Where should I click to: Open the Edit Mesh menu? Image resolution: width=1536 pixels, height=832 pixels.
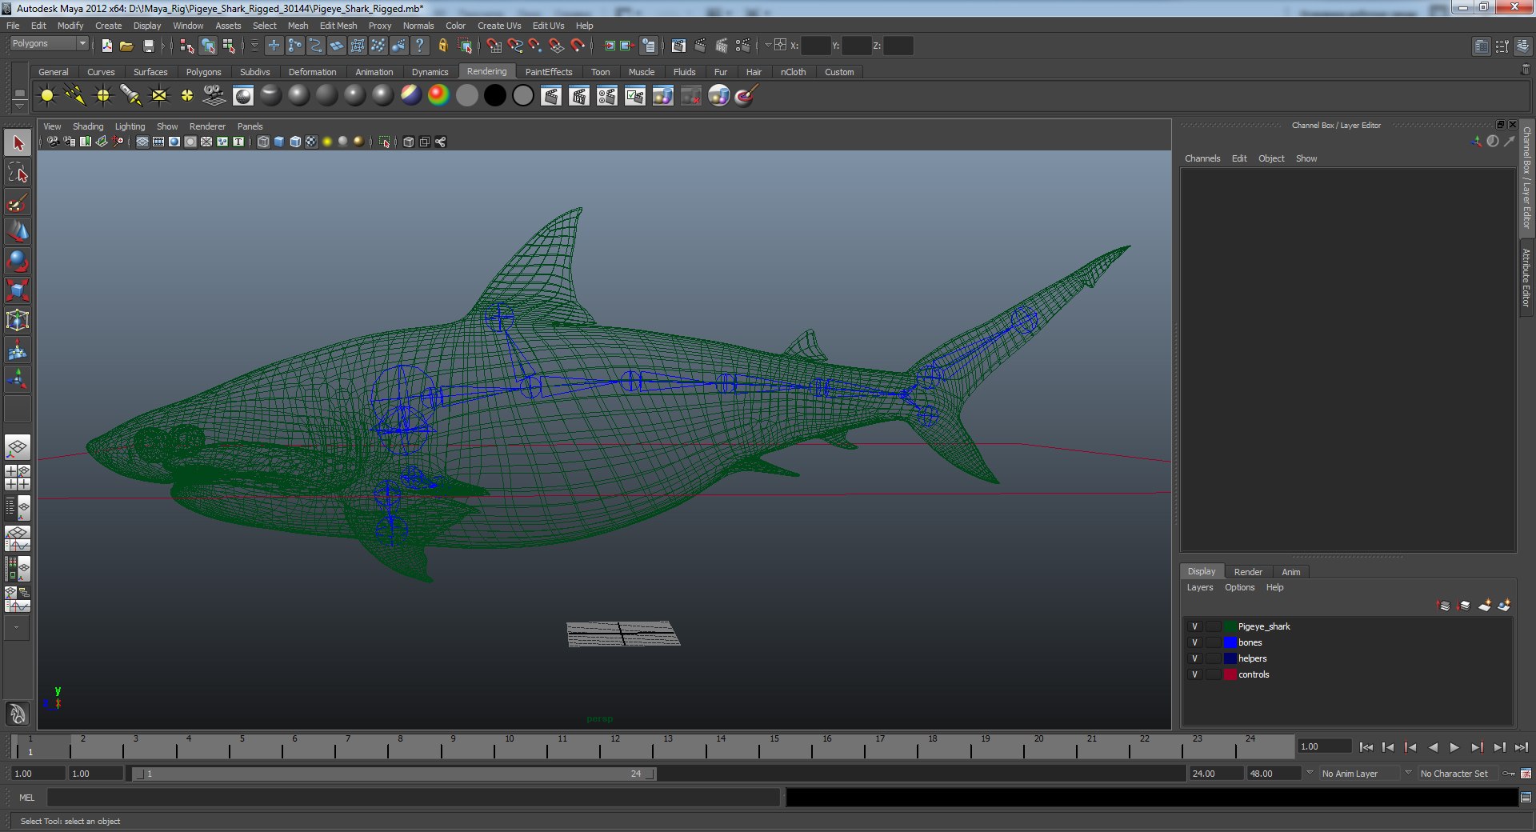click(338, 26)
